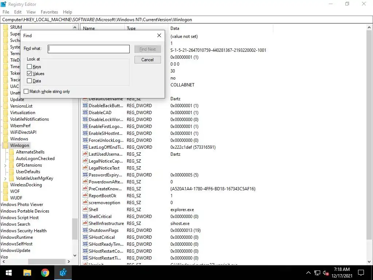Click the values list scroll up arrow
Image resolution: width=373 pixels, height=280 pixels.
pos(369,28)
